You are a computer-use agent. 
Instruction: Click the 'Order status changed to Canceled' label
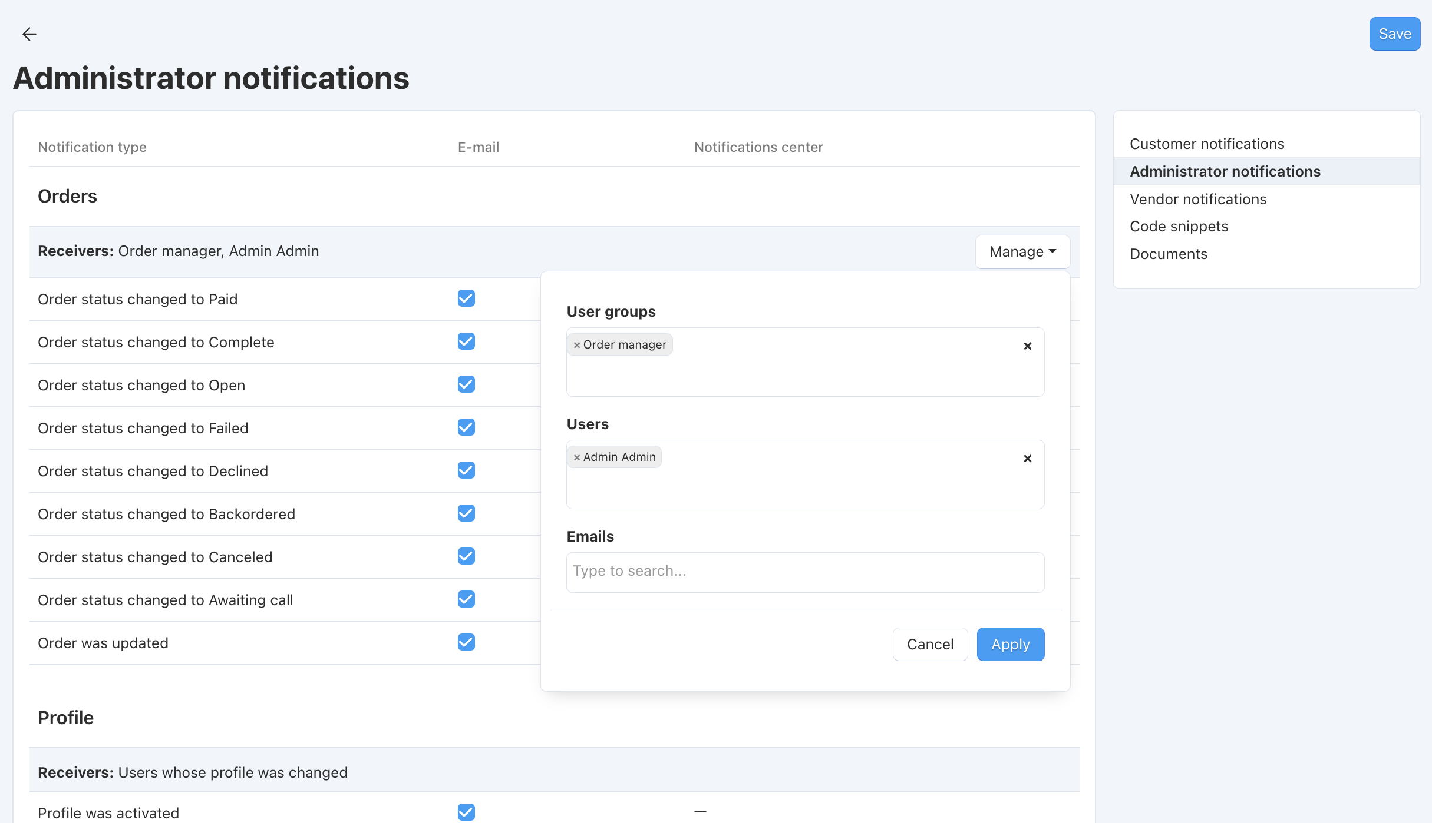[155, 557]
